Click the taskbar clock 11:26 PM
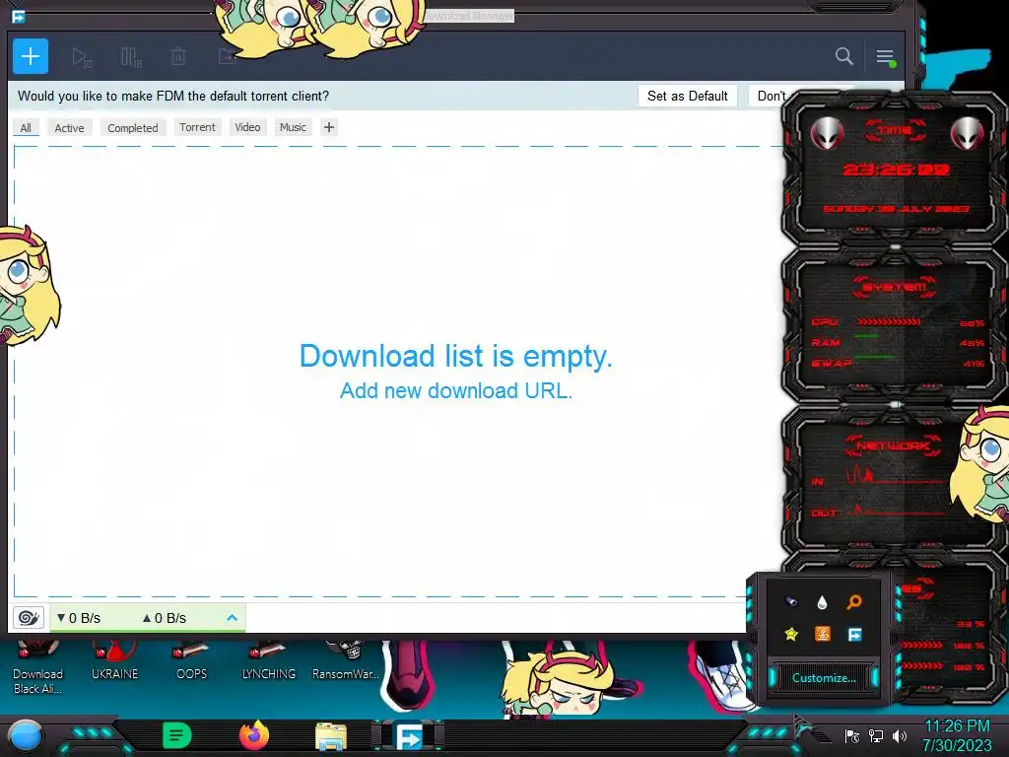Viewport: 1009px width, 757px height. 957,726
